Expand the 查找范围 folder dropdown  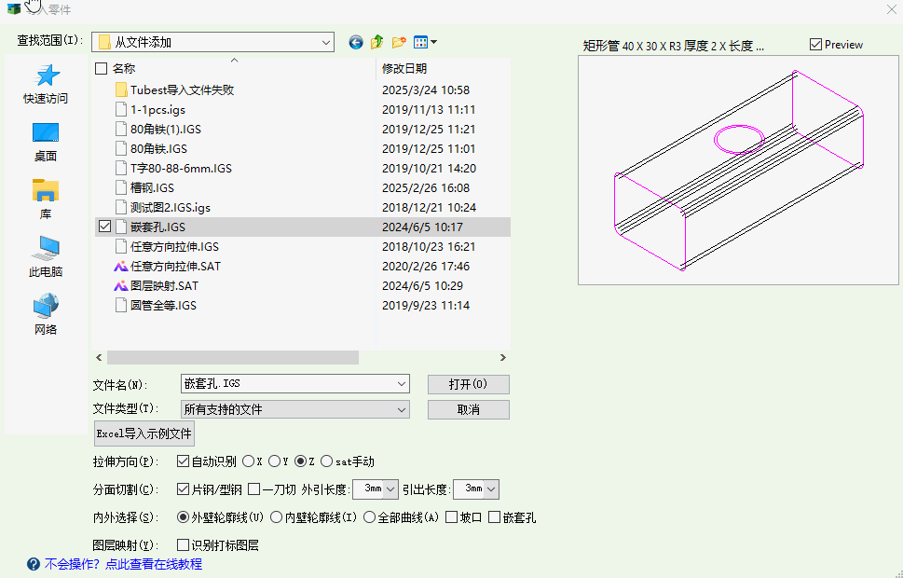coord(325,42)
